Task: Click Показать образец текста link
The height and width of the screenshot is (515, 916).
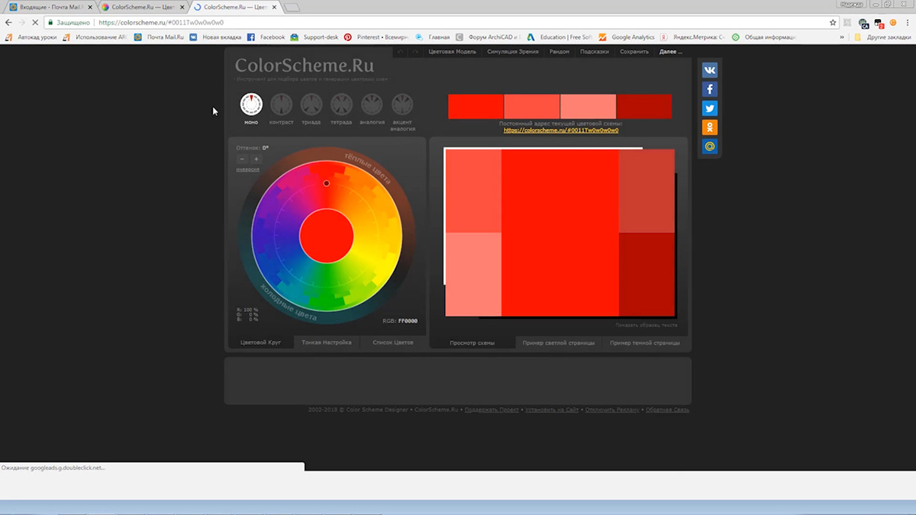Action: [x=647, y=325]
